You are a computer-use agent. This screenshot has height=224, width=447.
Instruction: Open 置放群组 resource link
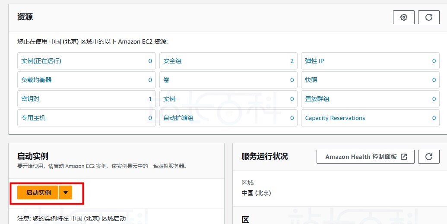pos(317,99)
